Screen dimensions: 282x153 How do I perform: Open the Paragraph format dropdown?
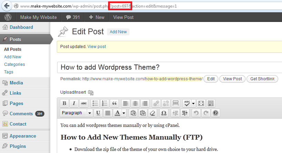(90, 113)
